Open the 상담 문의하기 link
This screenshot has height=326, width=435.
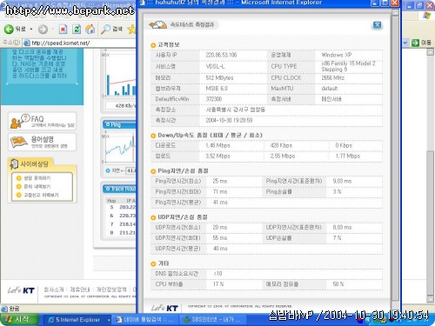tap(37, 178)
